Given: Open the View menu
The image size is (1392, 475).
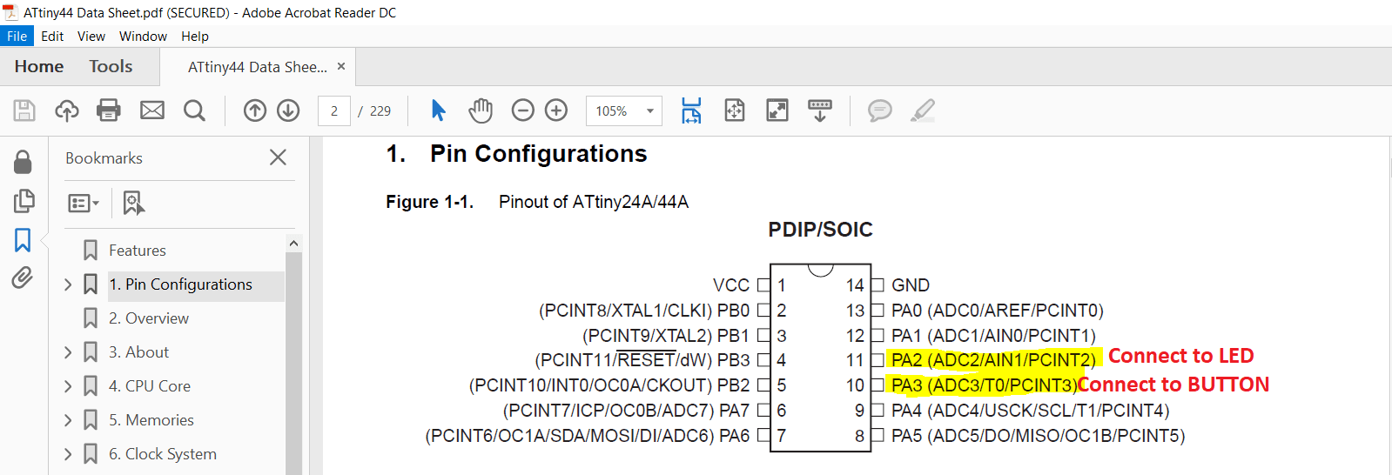Looking at the screenshot, I should (91, 36).
